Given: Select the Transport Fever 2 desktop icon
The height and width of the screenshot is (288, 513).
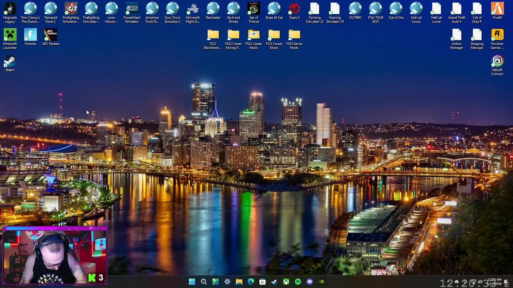Looking at the screenshot, I should [x=50, y=13].
